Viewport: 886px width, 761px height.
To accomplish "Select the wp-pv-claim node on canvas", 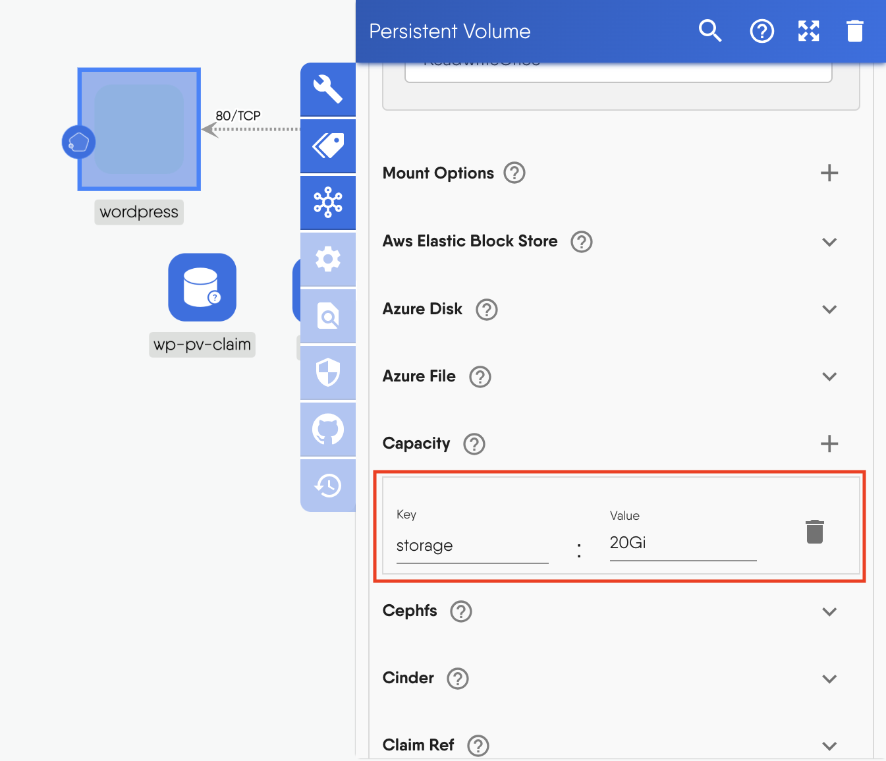I will click(202, 288).
